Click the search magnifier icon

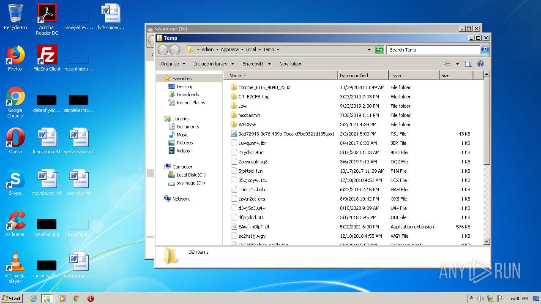[x=485, y=50]
